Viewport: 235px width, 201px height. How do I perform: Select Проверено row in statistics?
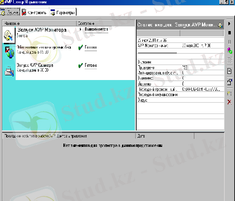(180, 67)
